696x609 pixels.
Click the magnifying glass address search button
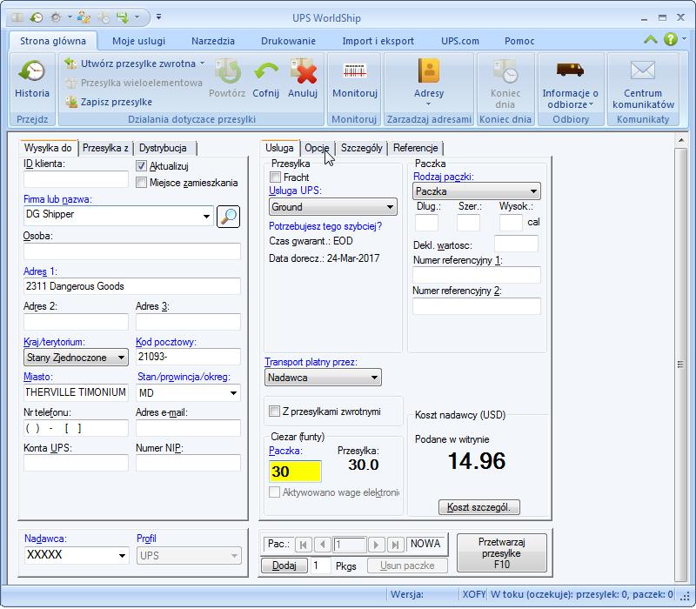point(228,216)
